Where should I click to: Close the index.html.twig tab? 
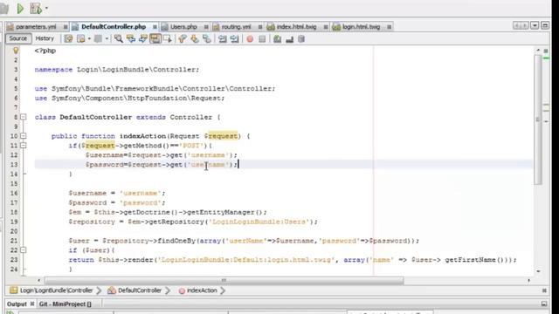(326, 27)
